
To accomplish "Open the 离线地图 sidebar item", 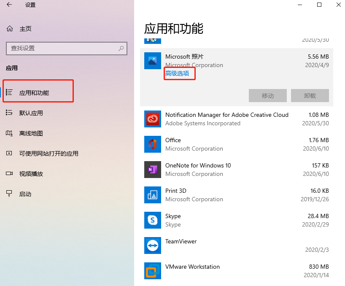I will pyautogui.click(x=31, y=133).
